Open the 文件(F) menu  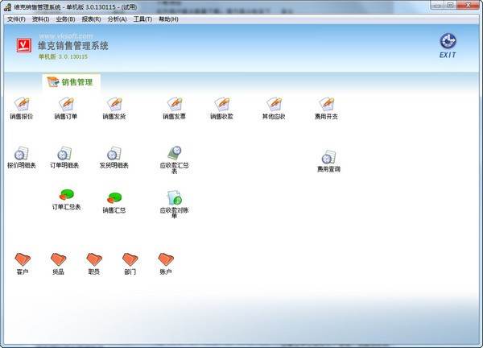[x=16, y=19]
